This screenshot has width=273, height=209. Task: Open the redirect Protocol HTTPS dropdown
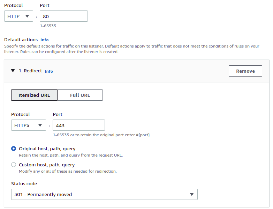pyautogui.click(x=29, y=125)
